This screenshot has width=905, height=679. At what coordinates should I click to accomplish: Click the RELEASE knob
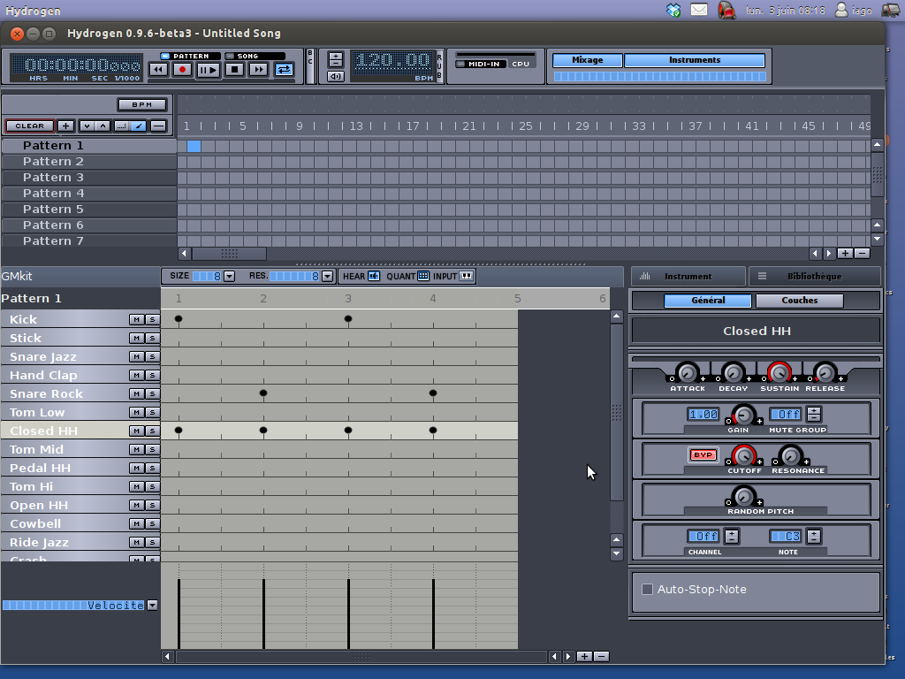click(825, 373)
